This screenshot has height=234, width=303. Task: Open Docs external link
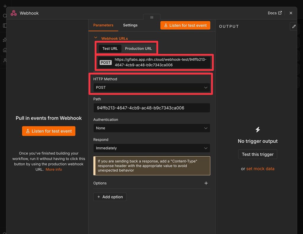tap(275, 13)
